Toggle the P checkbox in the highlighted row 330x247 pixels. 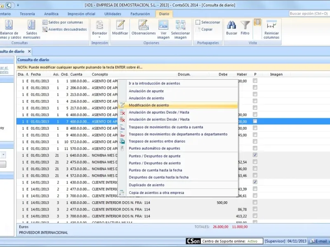[x=255, y=121]
